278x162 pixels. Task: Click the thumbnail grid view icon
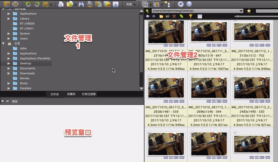[200, 17]
